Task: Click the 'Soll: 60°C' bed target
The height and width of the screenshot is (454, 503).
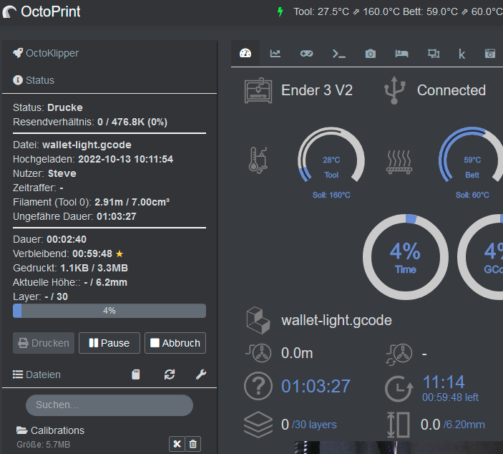Action: coord(472,195)
